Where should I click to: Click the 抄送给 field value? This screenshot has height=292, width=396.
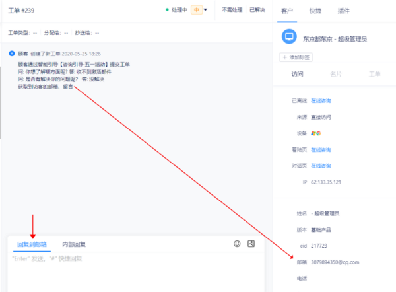[97, 33]
